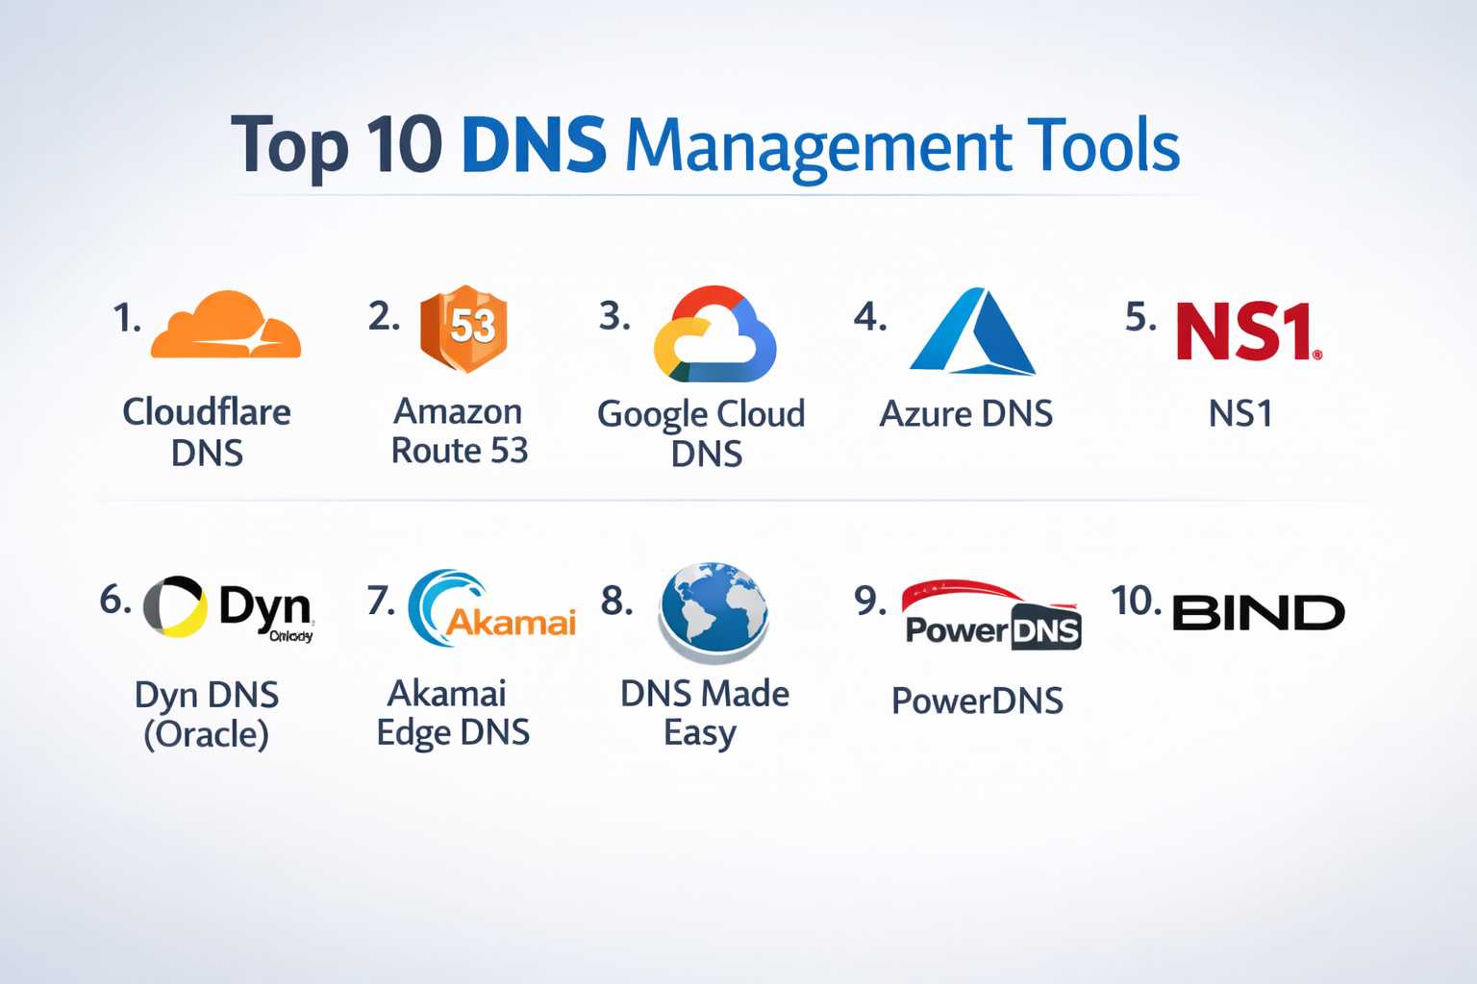Screen dimensions: 1477x984
Task: Click the Dyn circular logo
Action: point(176,607)
